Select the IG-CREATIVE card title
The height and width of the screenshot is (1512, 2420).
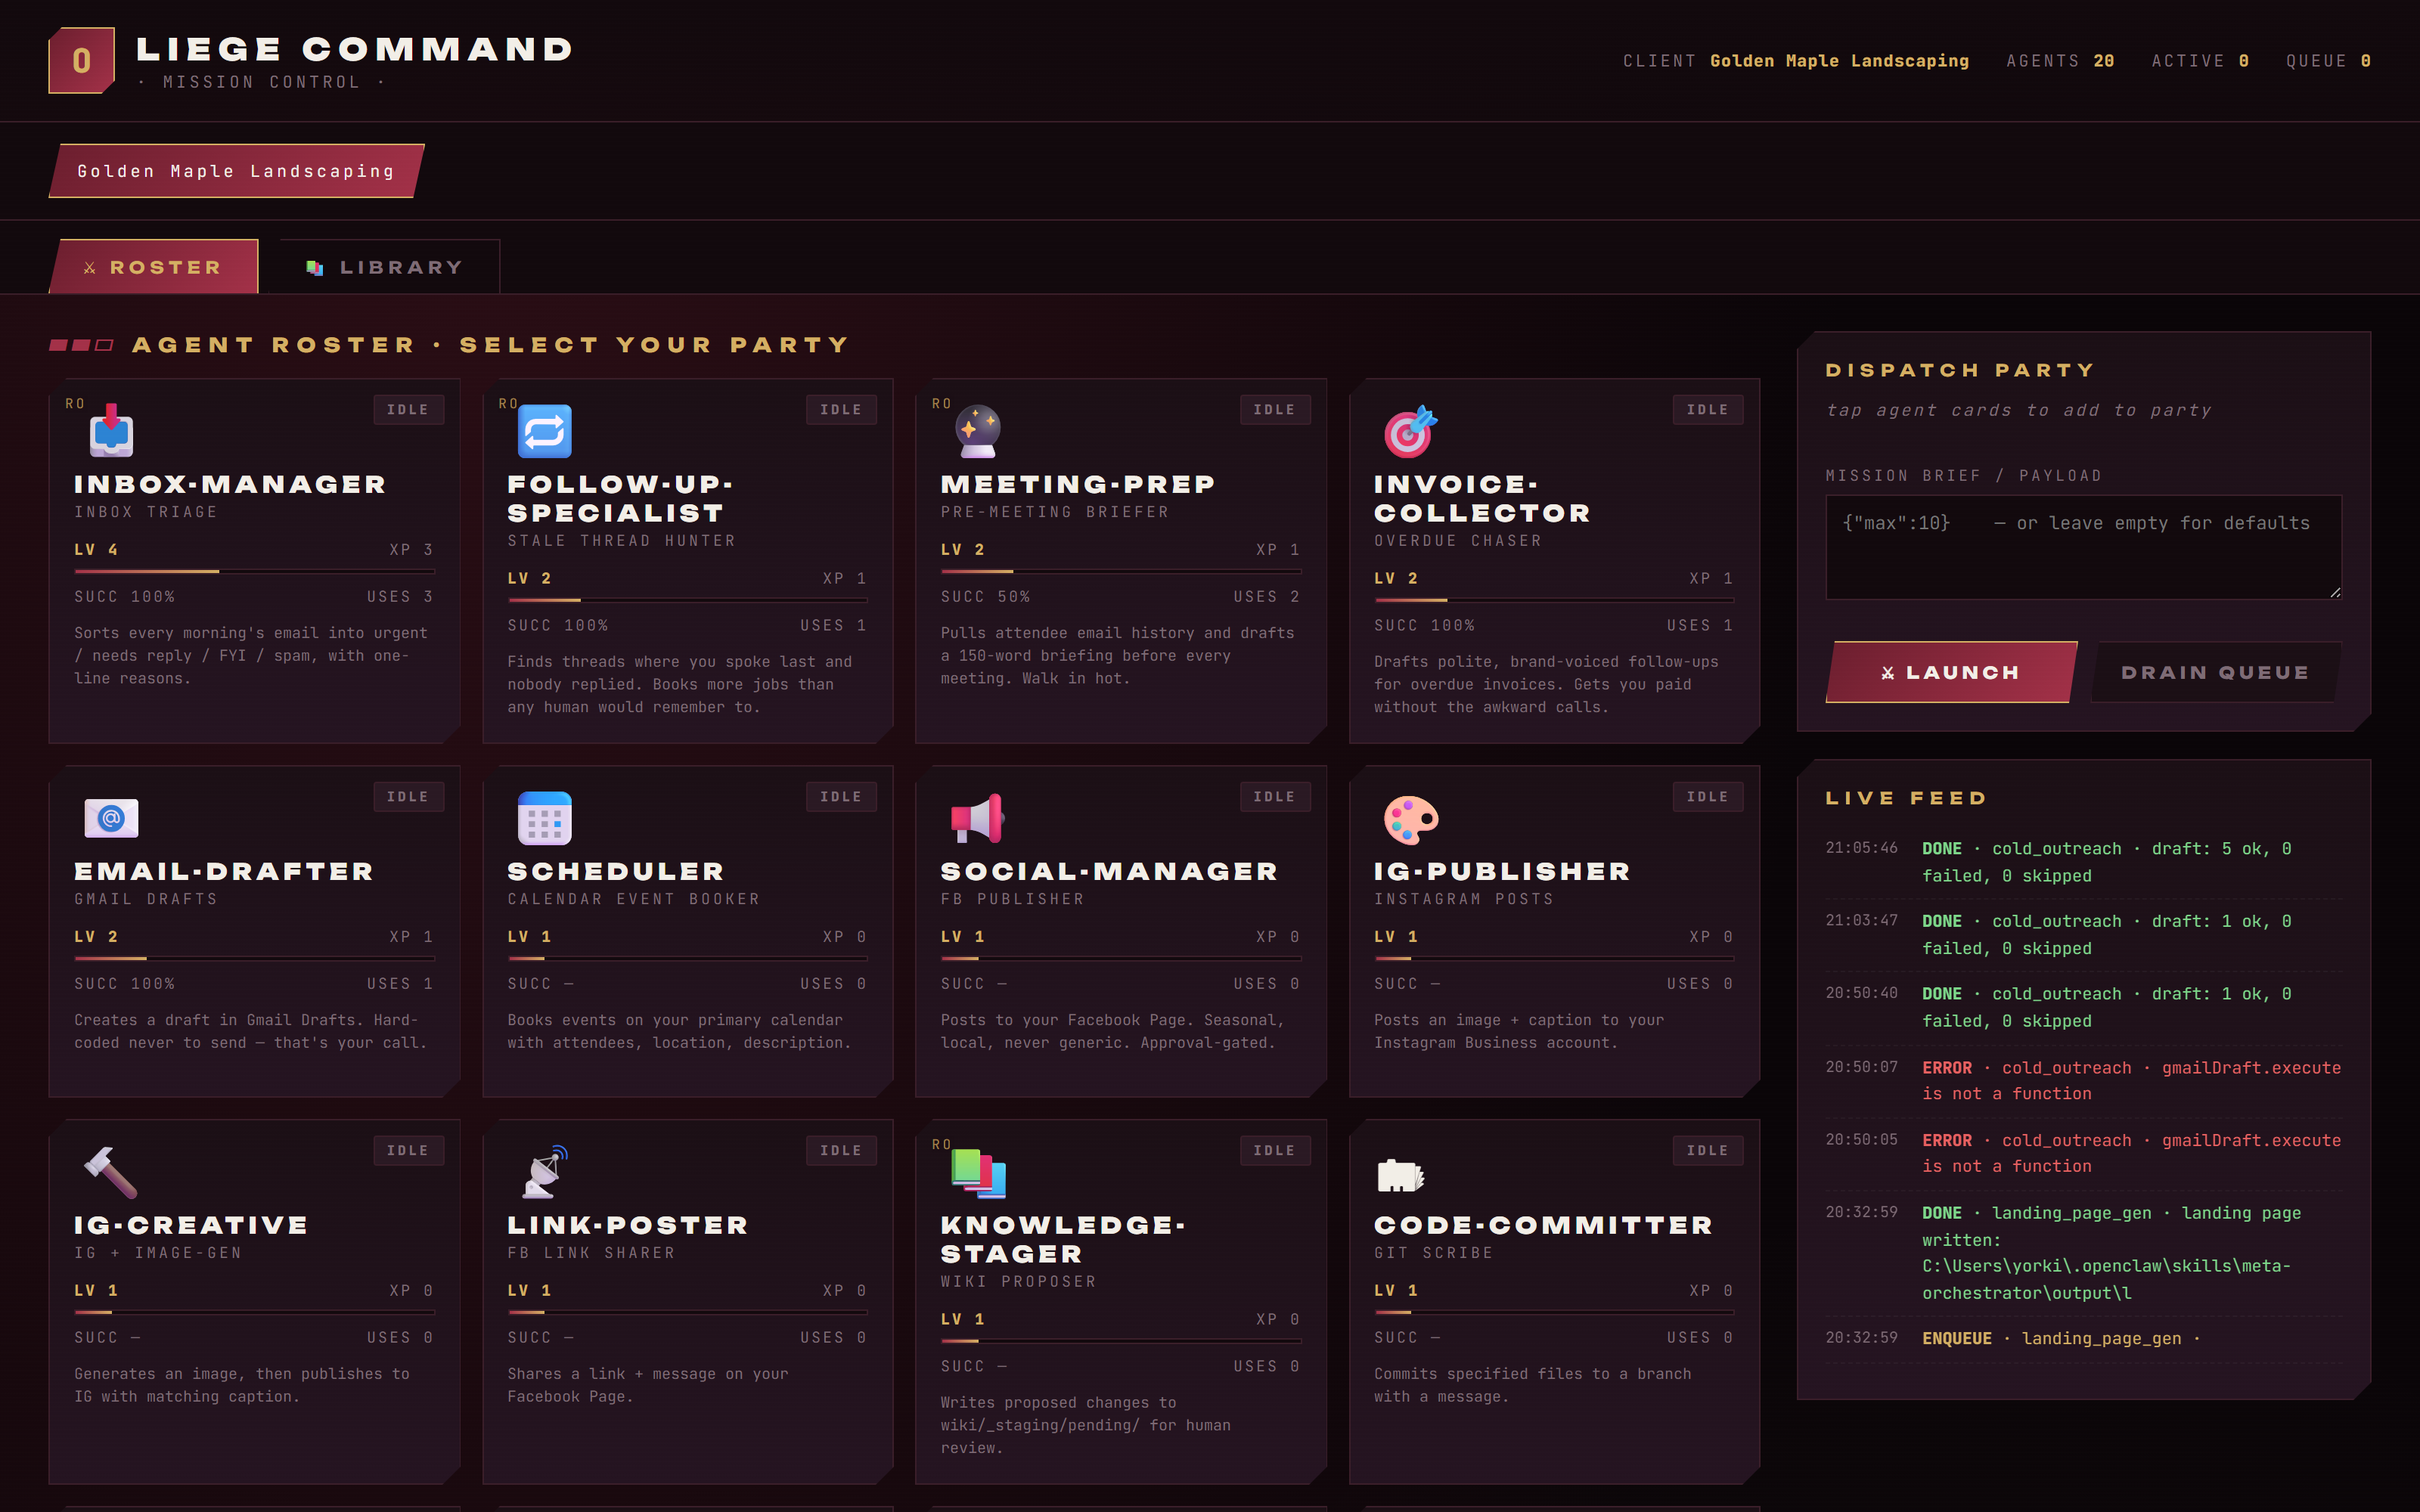191,1225
